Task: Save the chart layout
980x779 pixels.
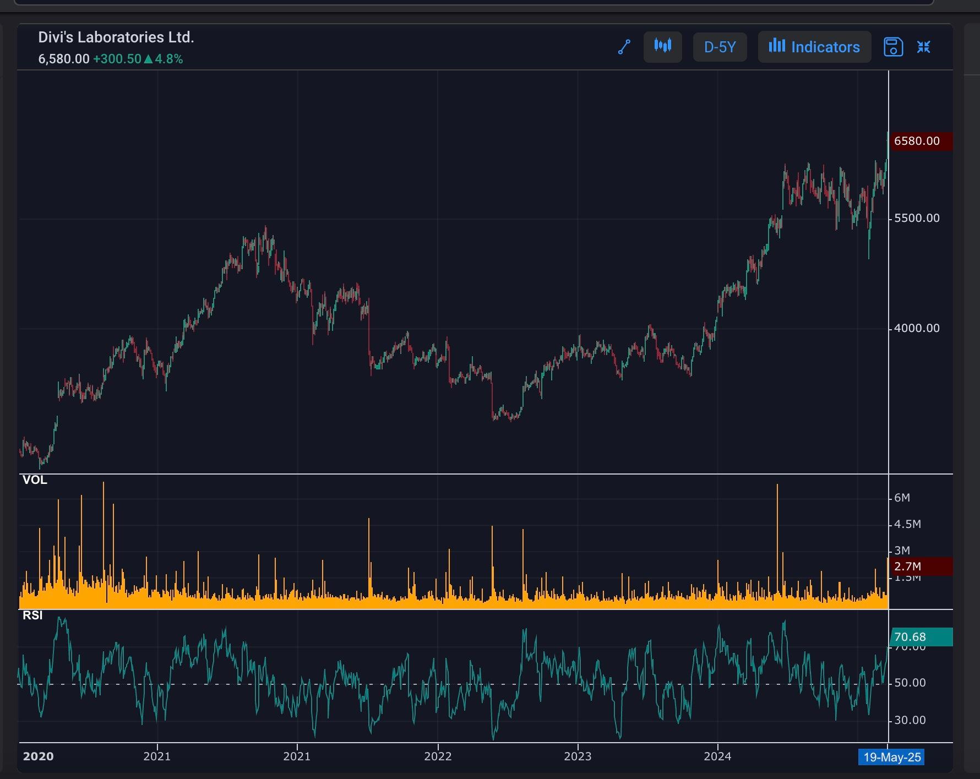Action: click(x=893, y=47)
